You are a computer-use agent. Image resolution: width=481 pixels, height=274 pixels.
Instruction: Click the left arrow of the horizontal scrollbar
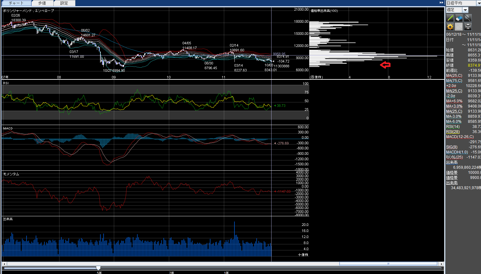click(x=4, y=264)
